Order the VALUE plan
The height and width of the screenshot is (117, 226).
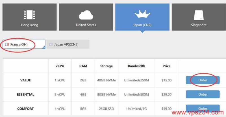[203, 80]
